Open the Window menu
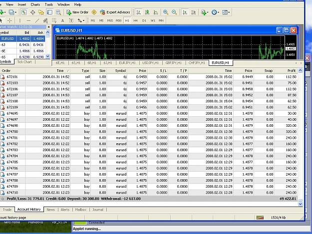The height and width of the screenshot is (234, 312). pyautogui.click(x=63, y=4)
